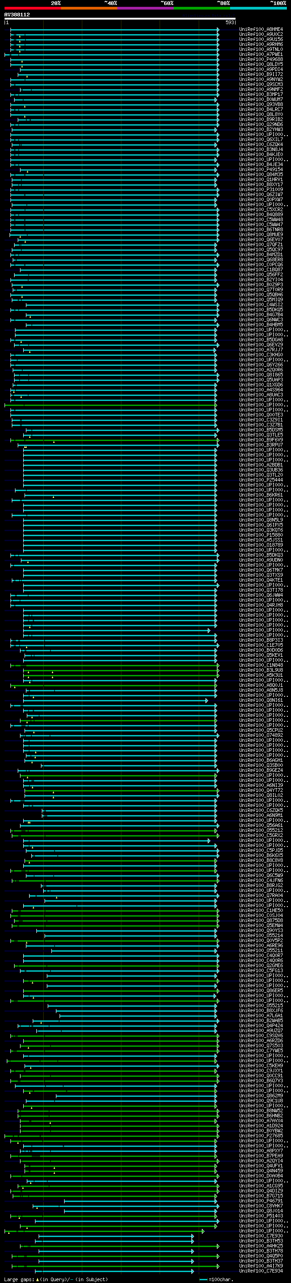Select label UniRef100_Q00TE3
Image resolution: width=291 pixels, height=1283 pixels.
261,414
